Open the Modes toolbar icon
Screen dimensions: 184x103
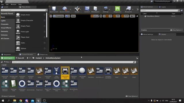click(x=77, y=9)
